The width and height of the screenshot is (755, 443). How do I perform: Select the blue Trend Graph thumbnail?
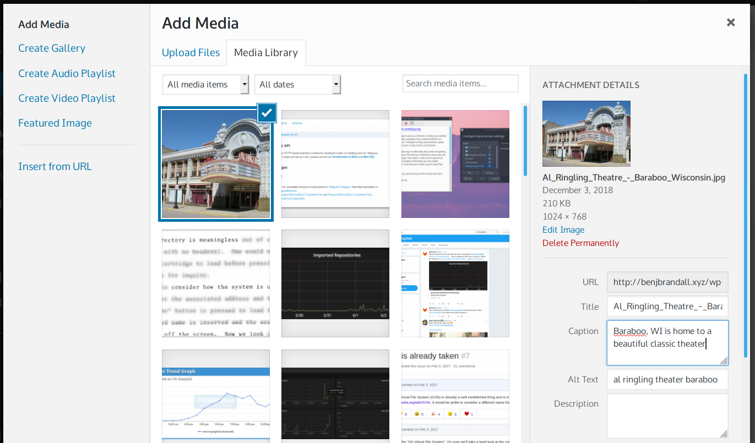click(x=216, y=396)
